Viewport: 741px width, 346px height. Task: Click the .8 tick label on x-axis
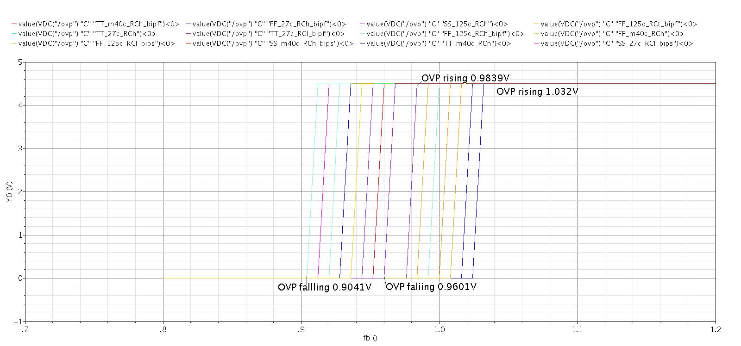coord(163,329)
